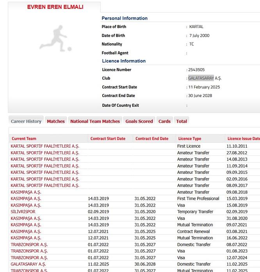Open KARTAL SPORTİF link dated 27.08.2012

pos(45,153)
